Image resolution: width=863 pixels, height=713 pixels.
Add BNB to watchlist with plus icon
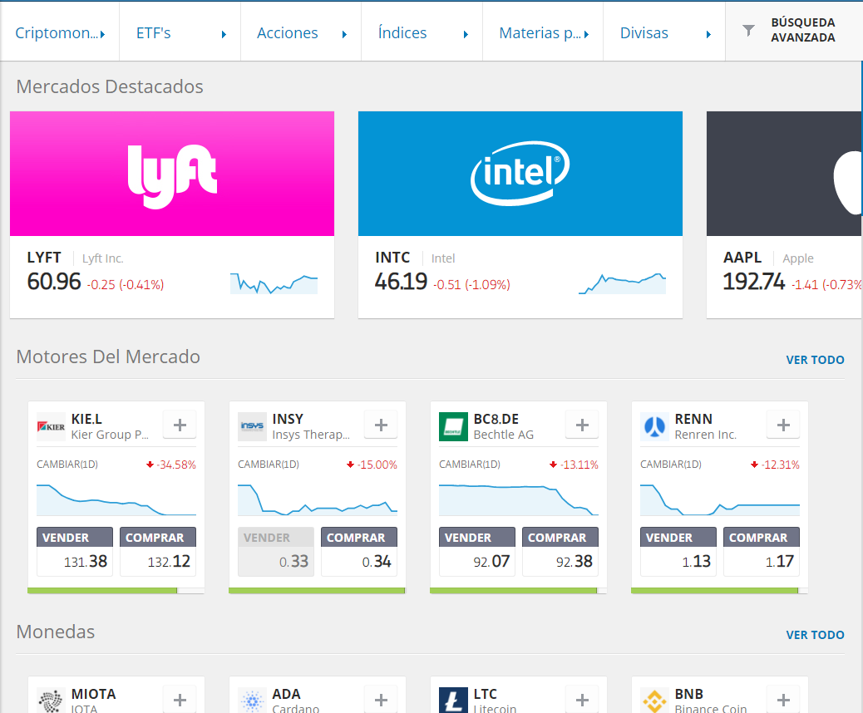pyautogui.click(x=784, y=699)
